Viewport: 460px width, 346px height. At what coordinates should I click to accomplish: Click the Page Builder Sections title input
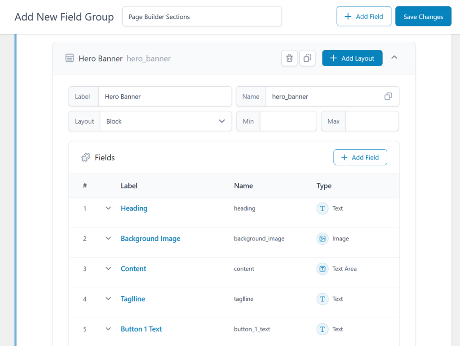click(x=202, y=16)
